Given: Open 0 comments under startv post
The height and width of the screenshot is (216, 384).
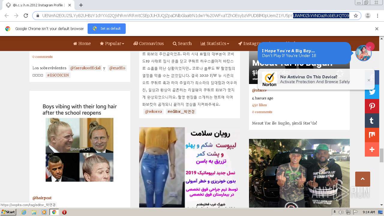Looking at the screenshot, I should click(x=262, y=112).
